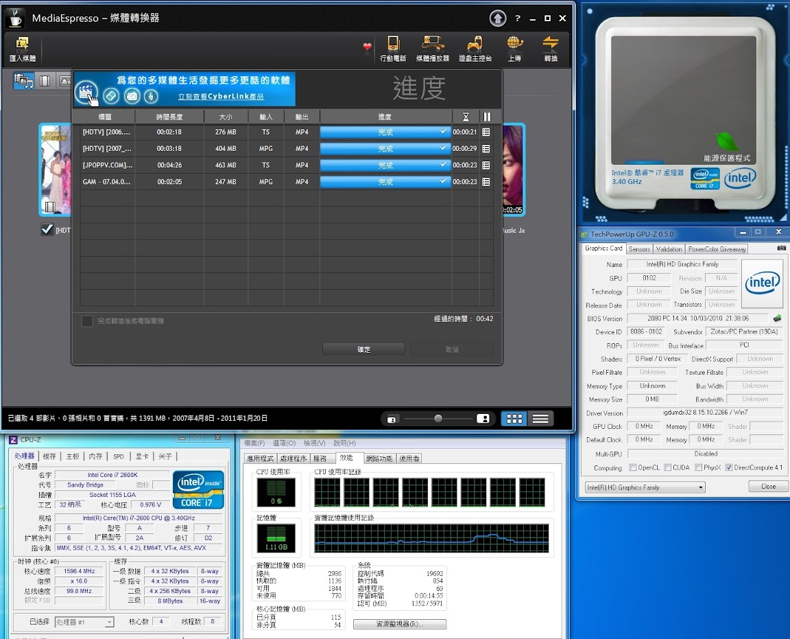
Task: Select the game console device icon
Action: pyautogui.click(x=475, y=49)
